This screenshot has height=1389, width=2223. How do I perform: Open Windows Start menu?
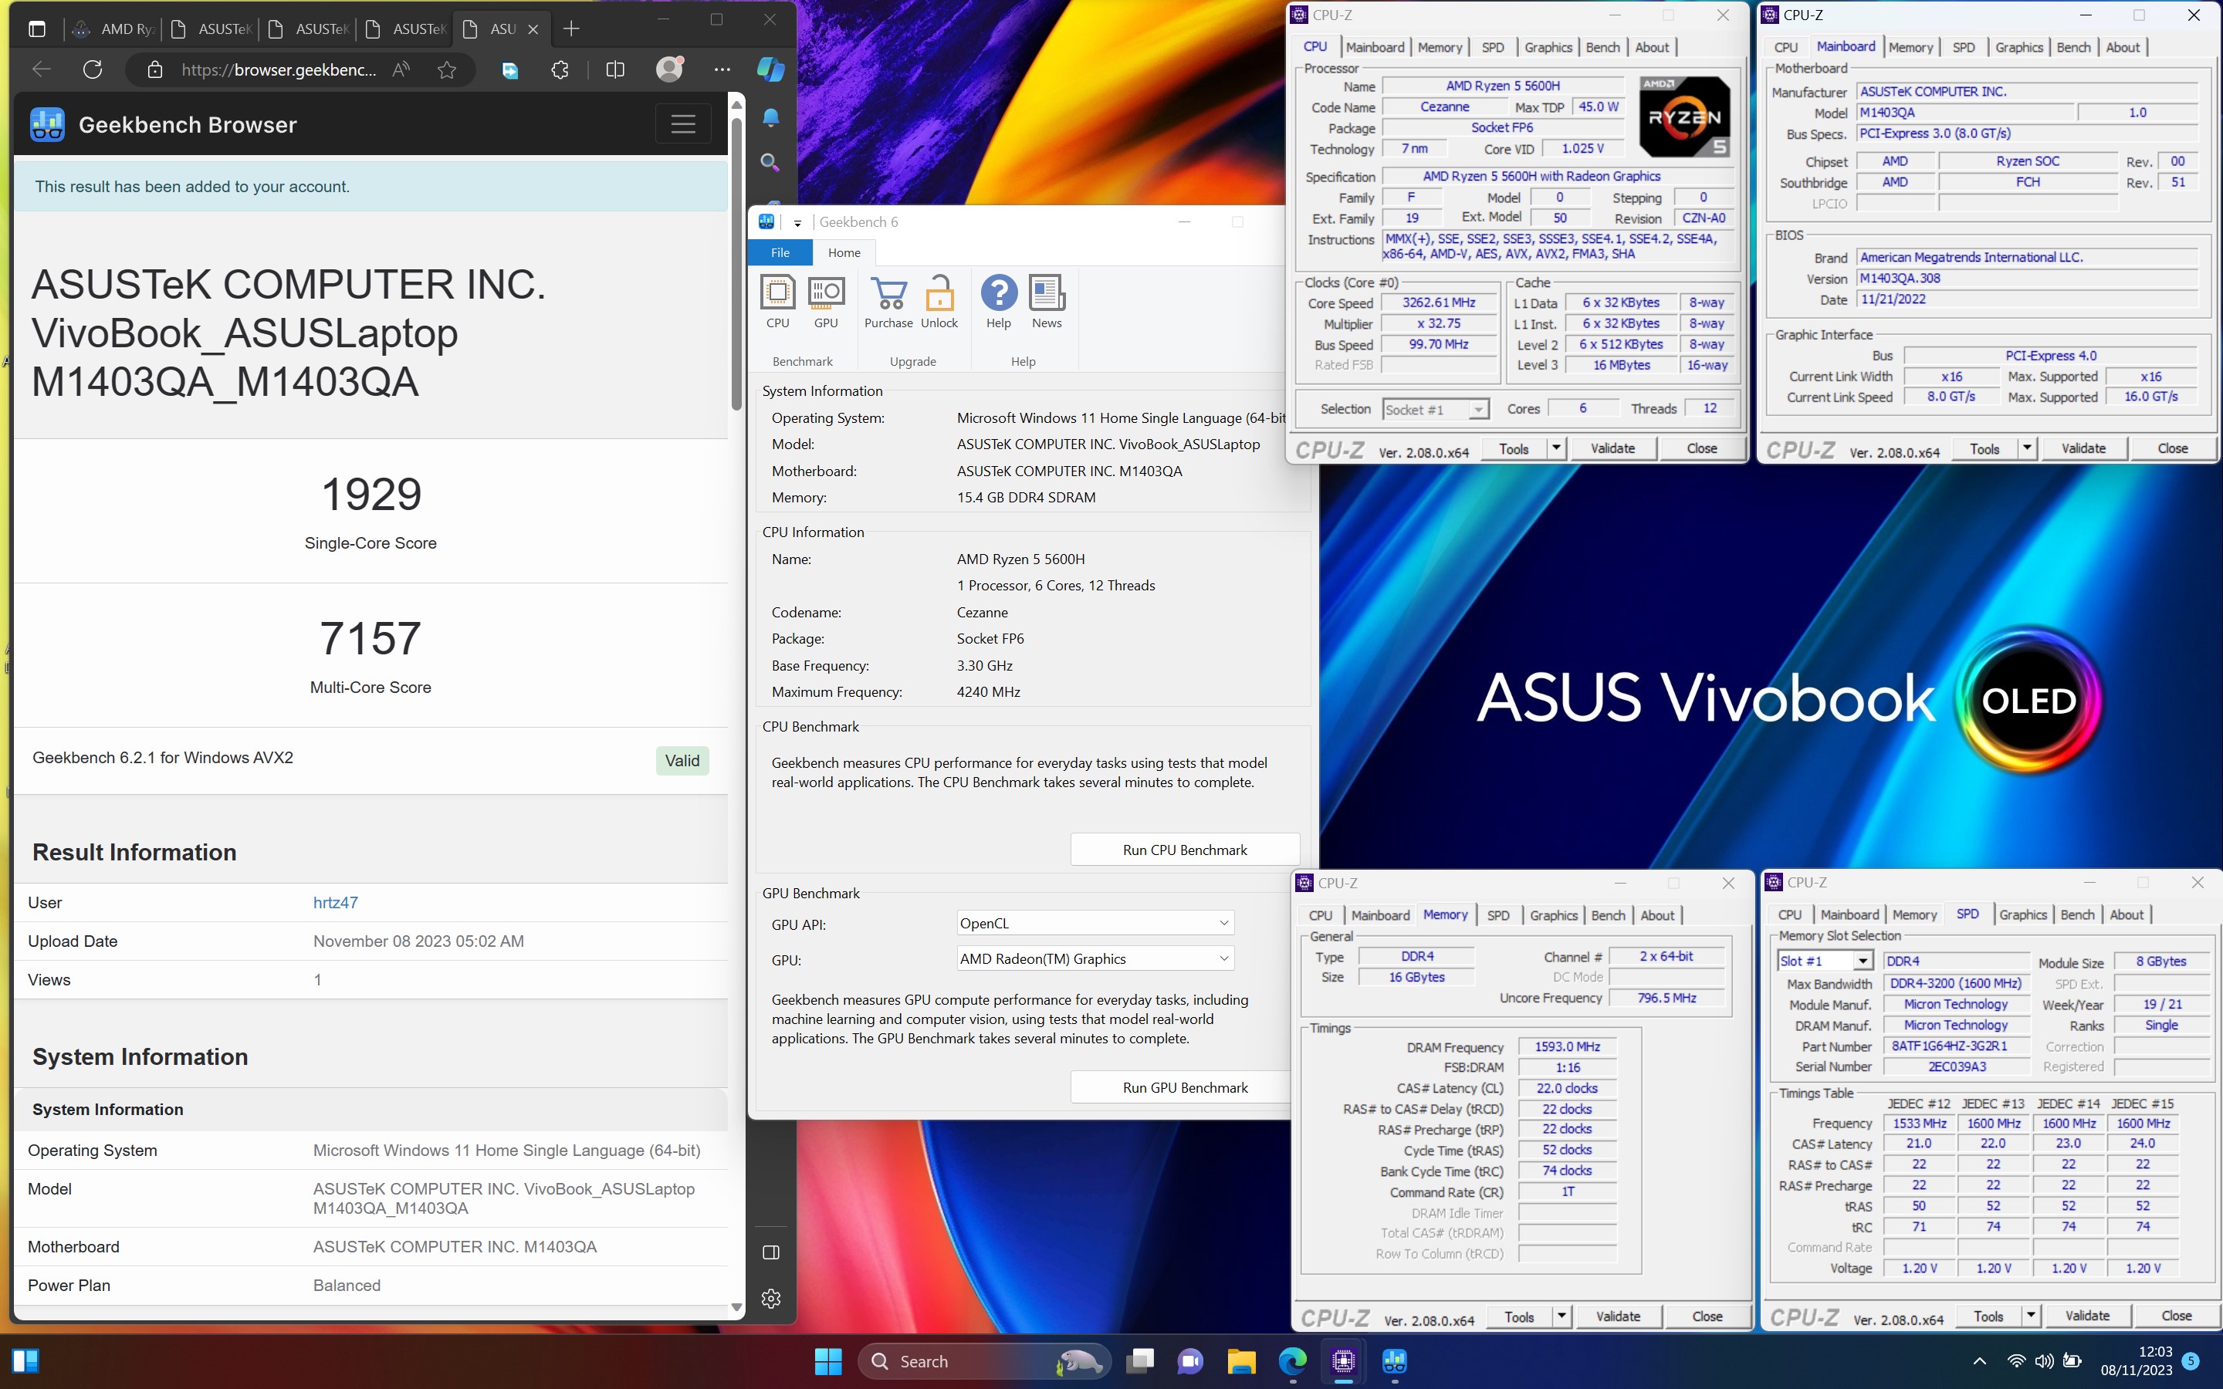827,1361
